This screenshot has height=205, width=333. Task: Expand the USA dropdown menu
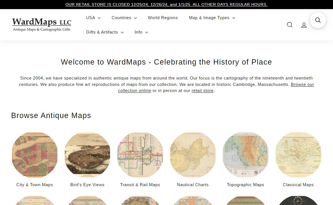point(93,18)
